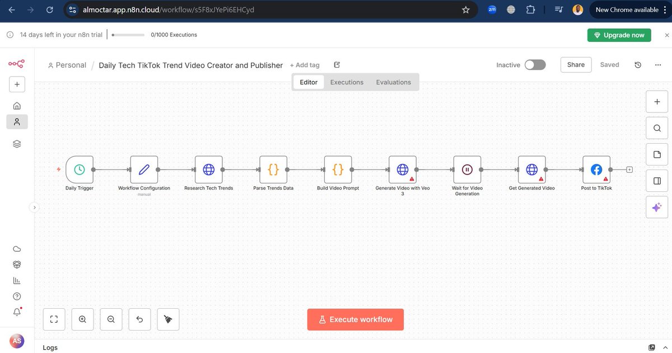Open the help question mark icon
672x353 pixels.
tap(17, 296)
